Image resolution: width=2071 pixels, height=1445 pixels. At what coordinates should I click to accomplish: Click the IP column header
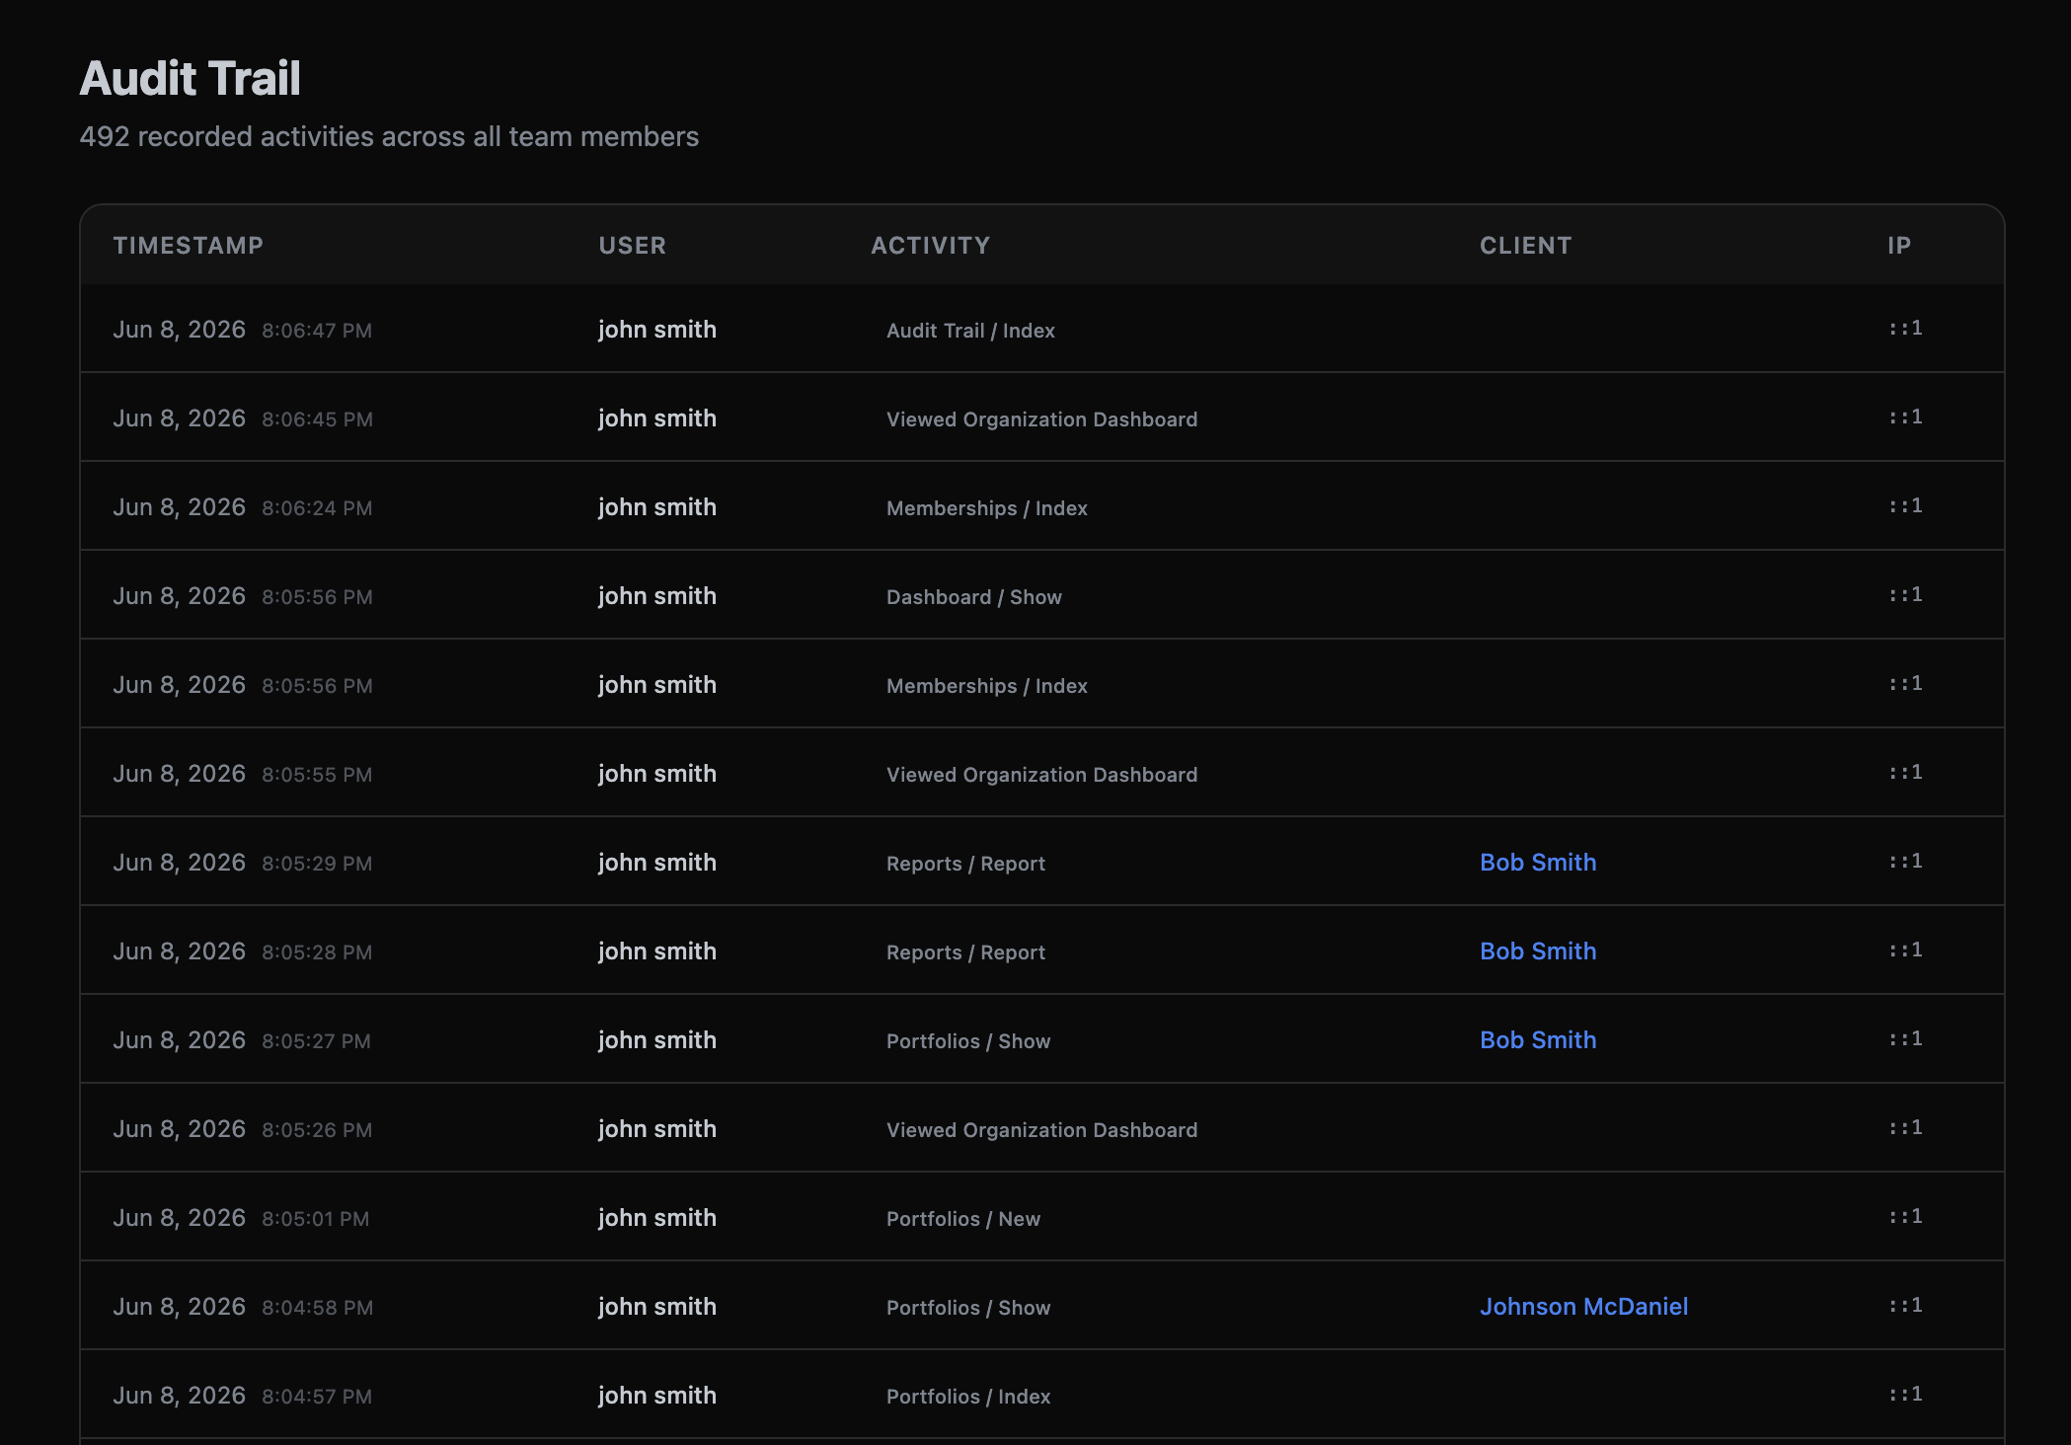1899,246
